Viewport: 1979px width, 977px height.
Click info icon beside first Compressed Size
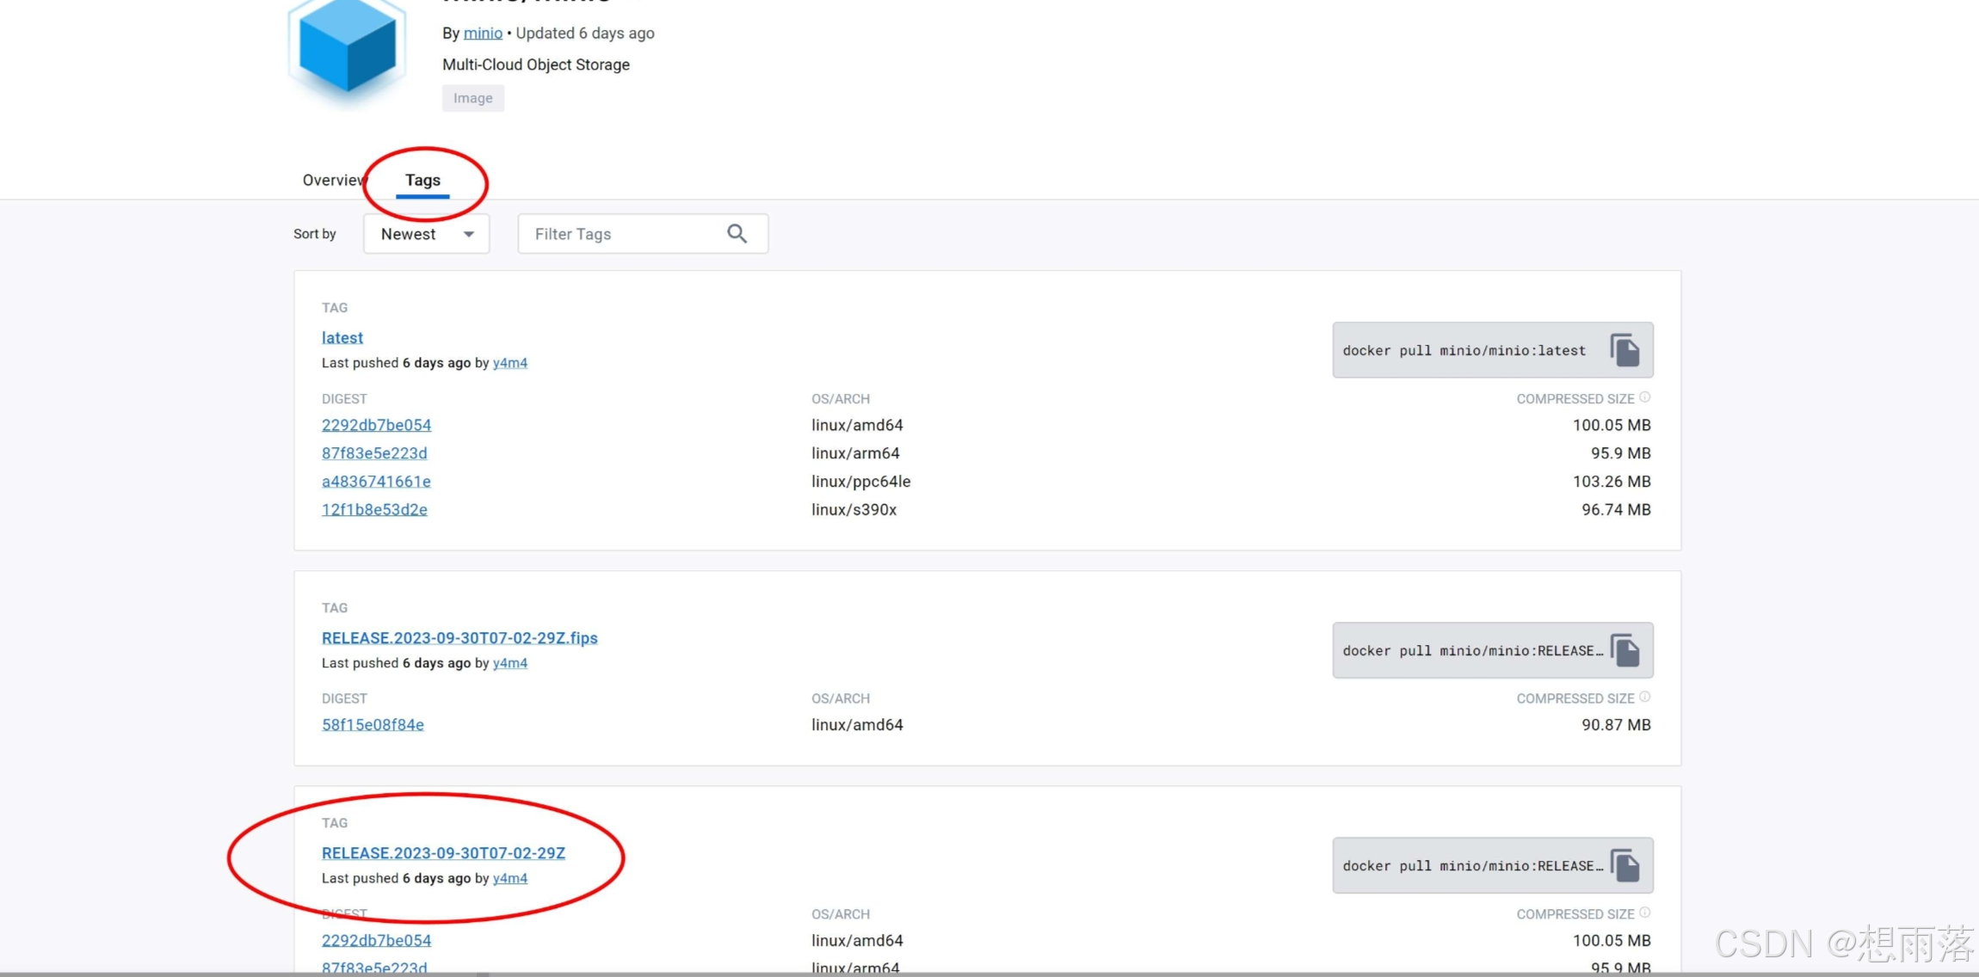pyautogui.click(x=1645, y=397)
